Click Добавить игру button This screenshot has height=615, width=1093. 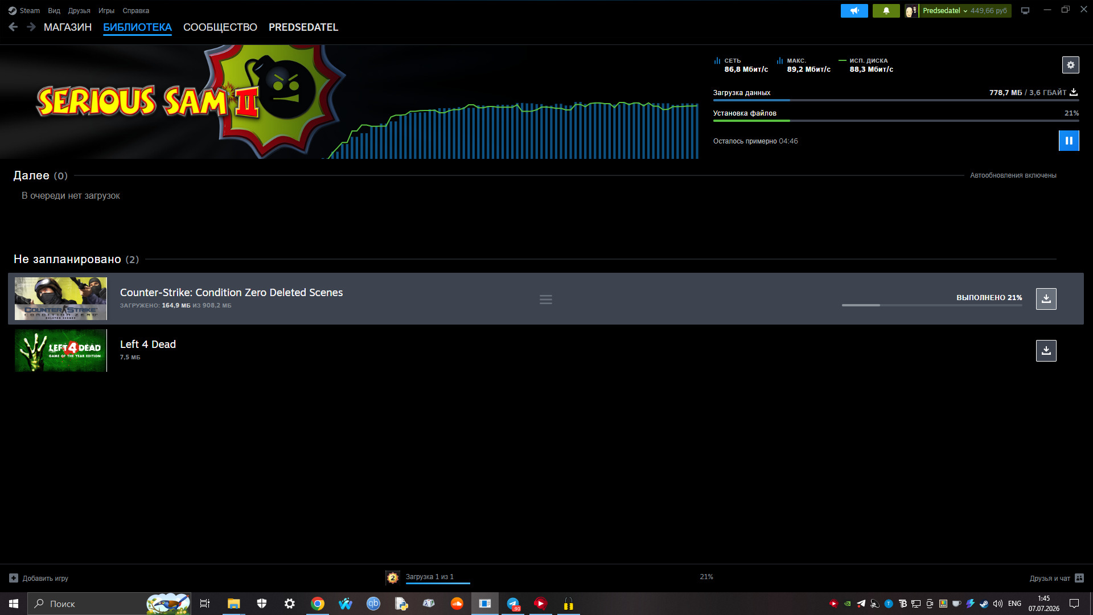[x=39, y=578]
